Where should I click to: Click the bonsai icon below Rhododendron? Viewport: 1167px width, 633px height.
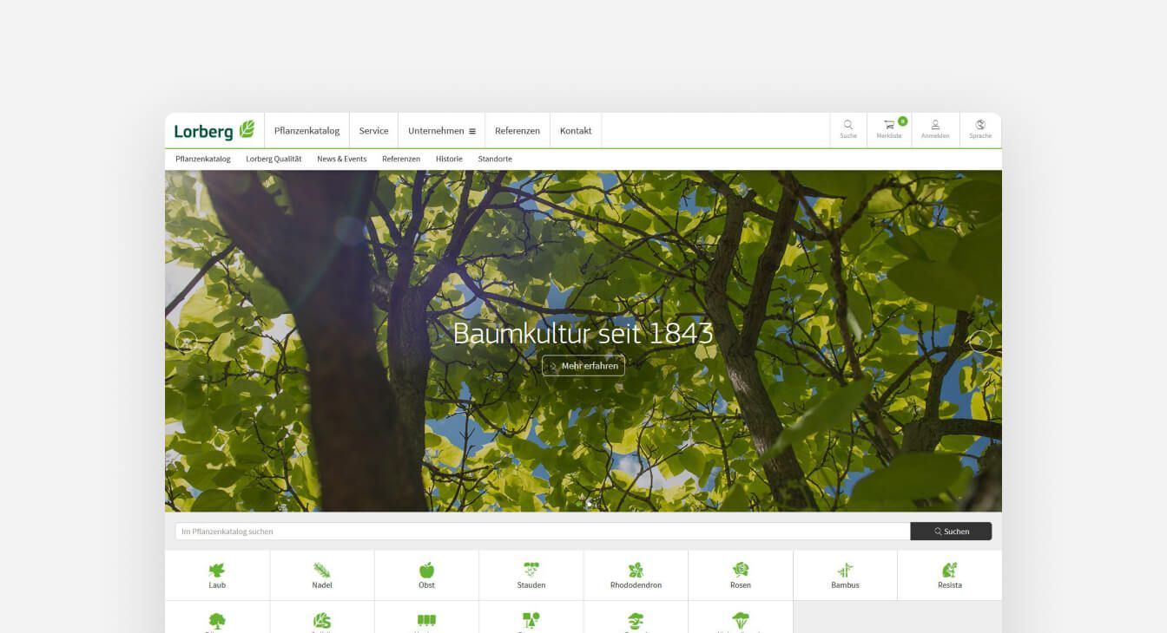pyautogui.click(x=636, y=621)
